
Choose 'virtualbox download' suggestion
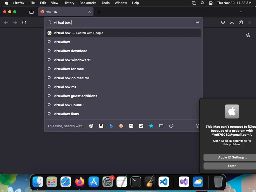coord(123,51)
